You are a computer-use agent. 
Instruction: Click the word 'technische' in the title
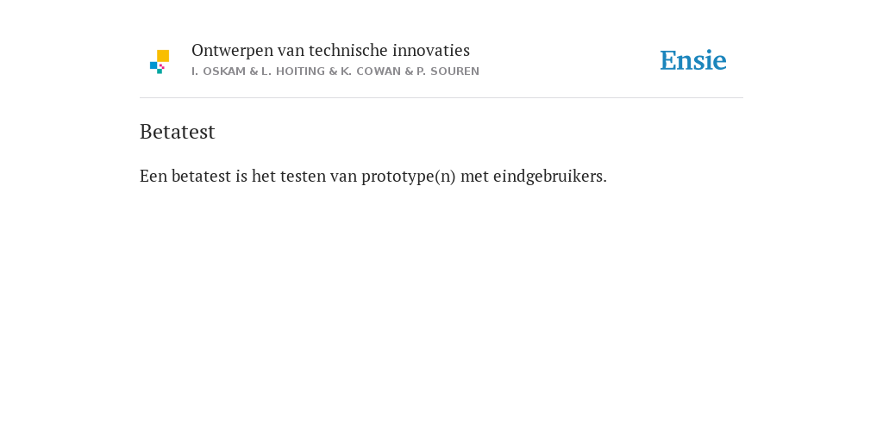[348, 51]
